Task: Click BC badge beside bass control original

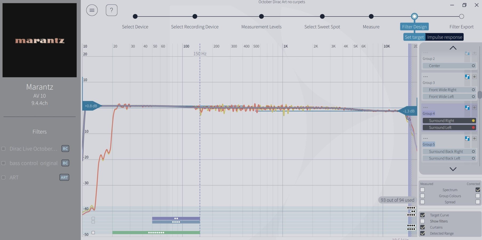Action: 65,163
